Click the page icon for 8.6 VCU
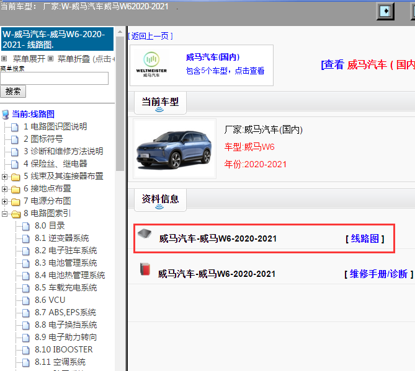This screenshot has height=371, width=415. (x=26, y=301)
